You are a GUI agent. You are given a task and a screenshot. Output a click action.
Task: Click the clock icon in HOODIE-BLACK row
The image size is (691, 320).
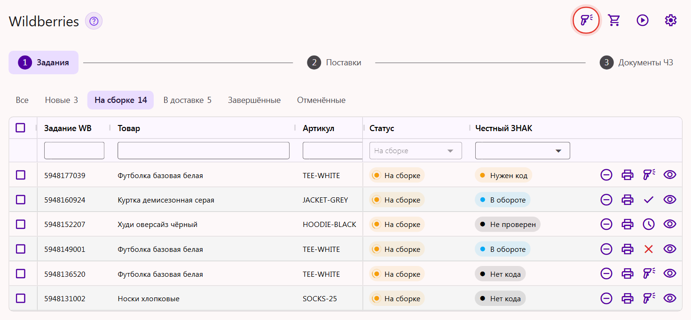649,224
